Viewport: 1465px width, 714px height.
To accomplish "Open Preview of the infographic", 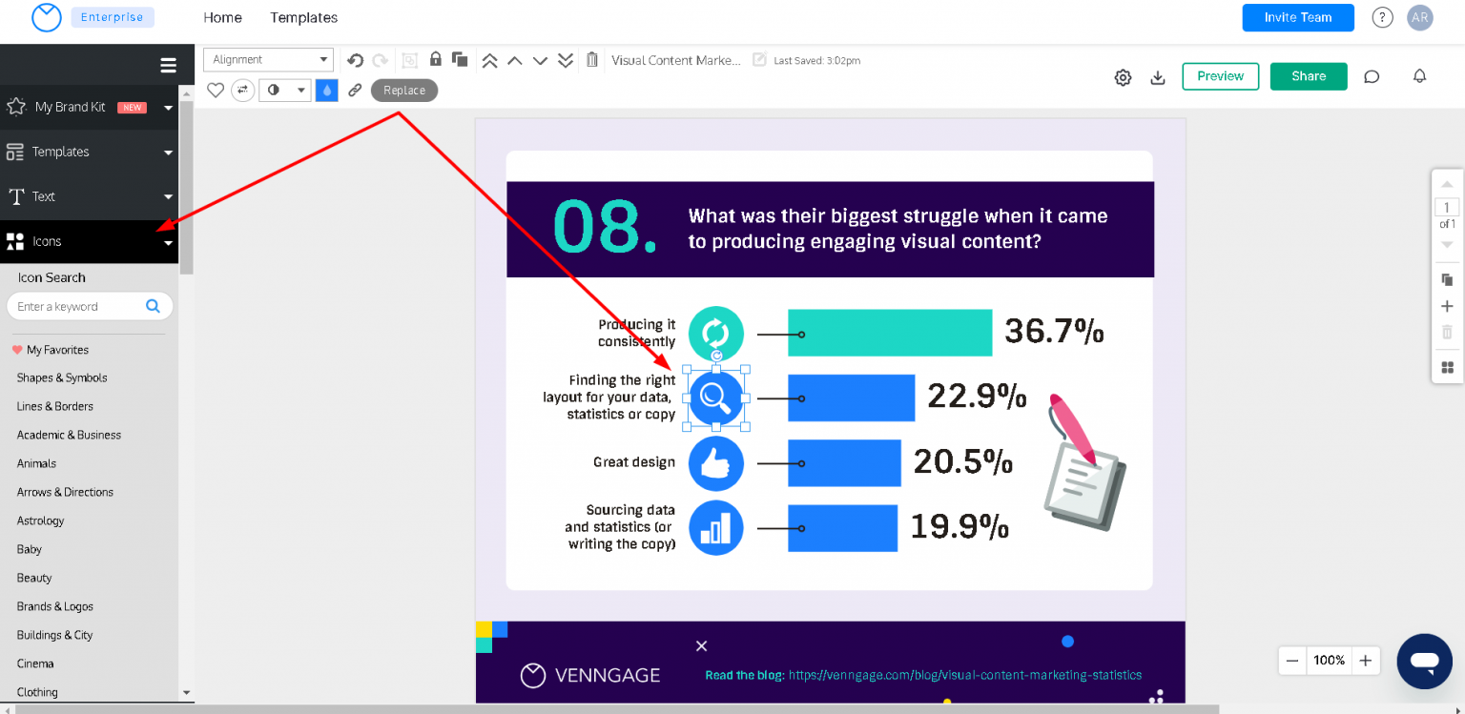I will [1220, 76].
